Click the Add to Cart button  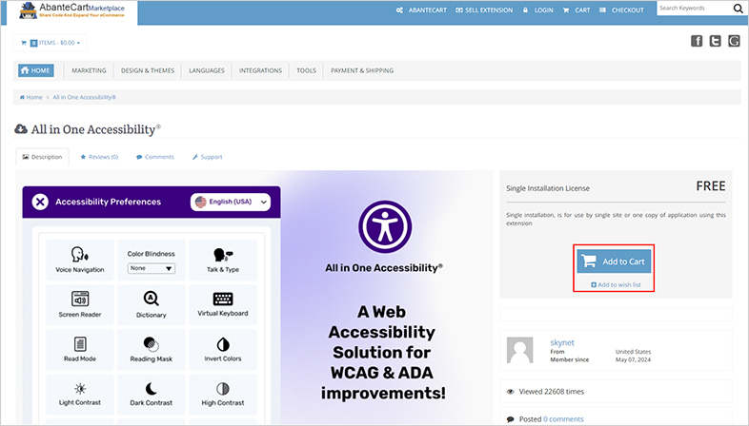click(614, 261)
